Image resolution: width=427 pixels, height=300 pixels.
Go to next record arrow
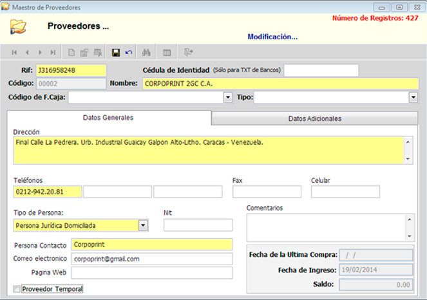coord(40,52)
